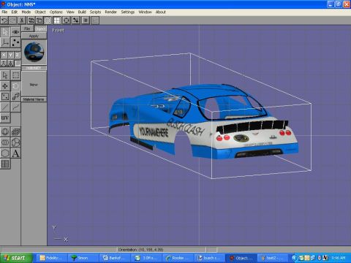Pick the arrow Select tool
The height and width of the screenshot is (263, 351).
pyautogui.click(x=5, y=75)
